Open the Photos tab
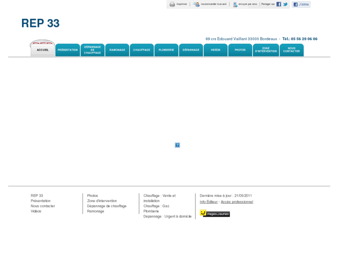339x254 pixels. (240, 50)
